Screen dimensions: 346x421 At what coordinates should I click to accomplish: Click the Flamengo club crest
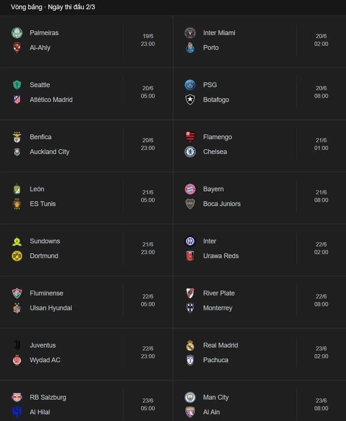point(190,137)
